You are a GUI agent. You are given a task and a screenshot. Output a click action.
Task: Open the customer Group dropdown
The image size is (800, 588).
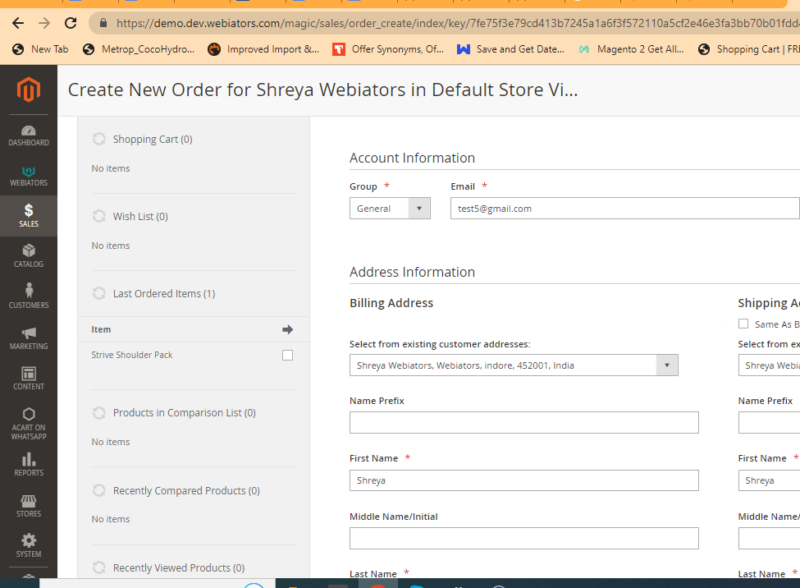390,209
